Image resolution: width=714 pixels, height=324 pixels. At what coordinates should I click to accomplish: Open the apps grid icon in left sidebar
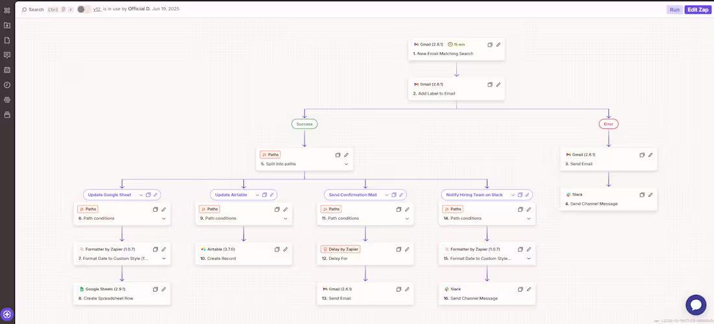coord(7,10)
